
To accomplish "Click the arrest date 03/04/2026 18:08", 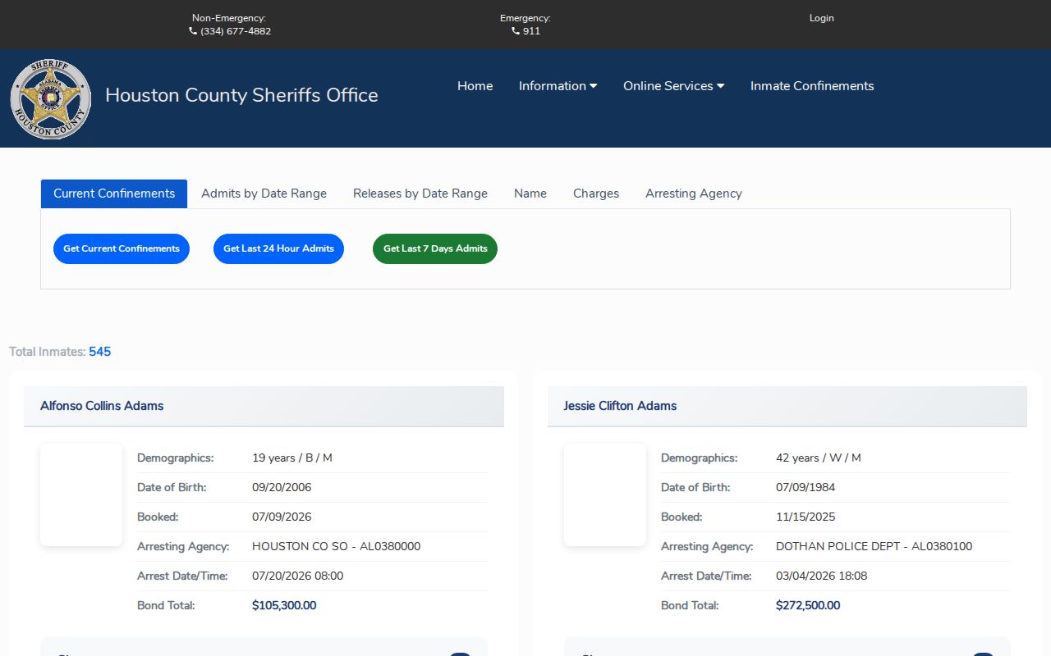I will (822, 576).
